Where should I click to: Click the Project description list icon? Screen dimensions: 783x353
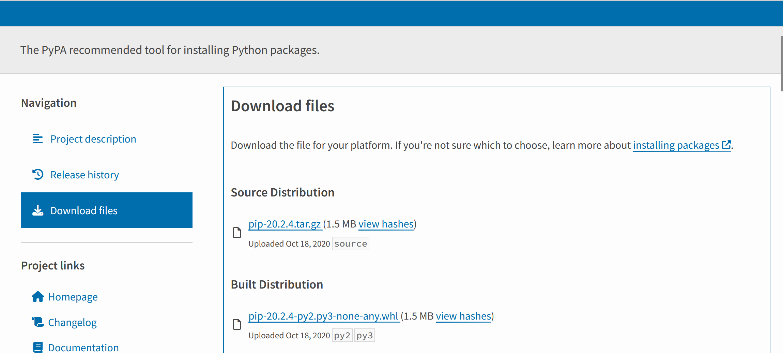coord(38,139)
